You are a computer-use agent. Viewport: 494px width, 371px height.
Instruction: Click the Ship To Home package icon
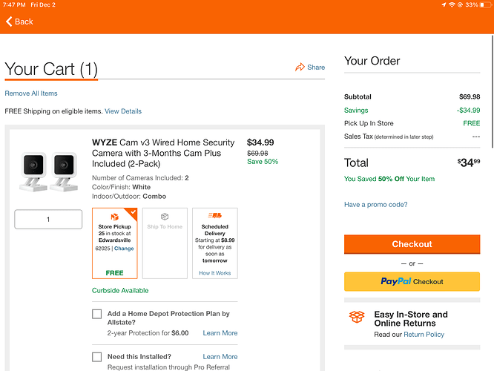(x=165, y=217)
